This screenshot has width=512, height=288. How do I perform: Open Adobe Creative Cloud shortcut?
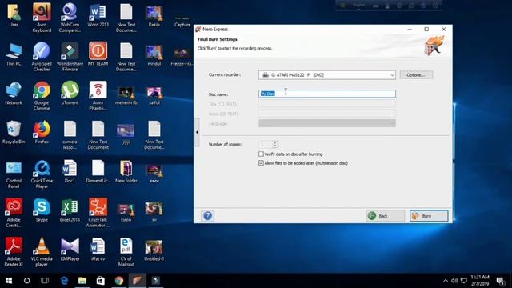(14, 212)
